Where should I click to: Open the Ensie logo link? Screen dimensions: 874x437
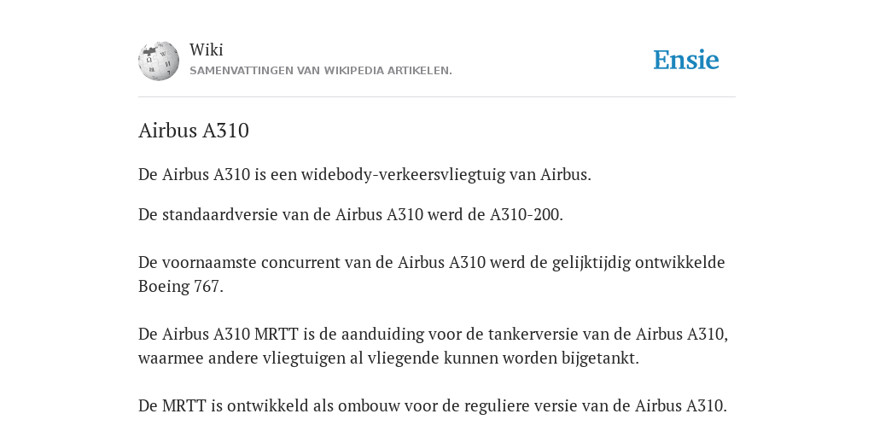tap(686, 60)
